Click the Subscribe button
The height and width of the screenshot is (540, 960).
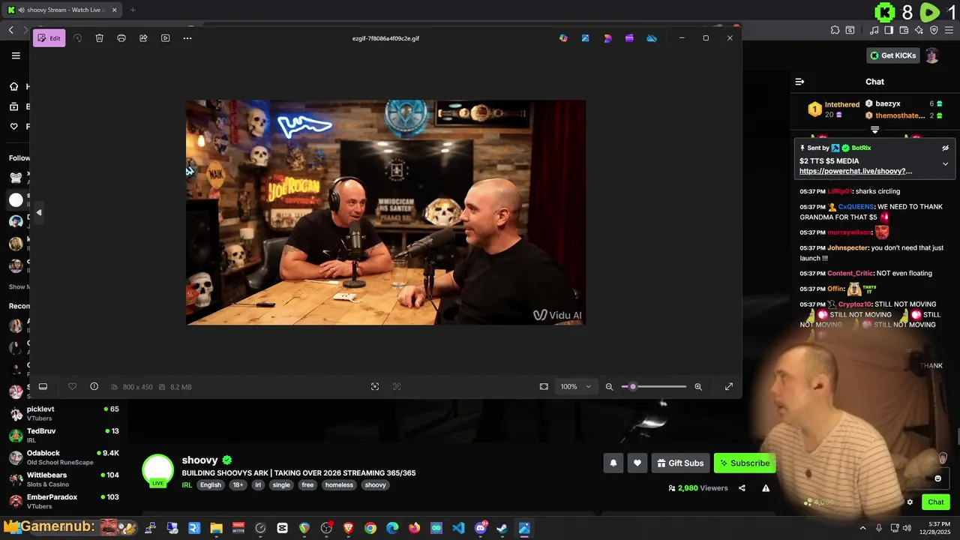coord(745,463)
